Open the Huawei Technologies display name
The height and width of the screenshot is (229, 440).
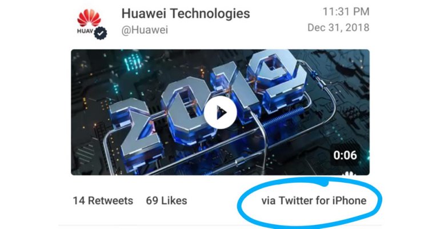tap(186, 14)
